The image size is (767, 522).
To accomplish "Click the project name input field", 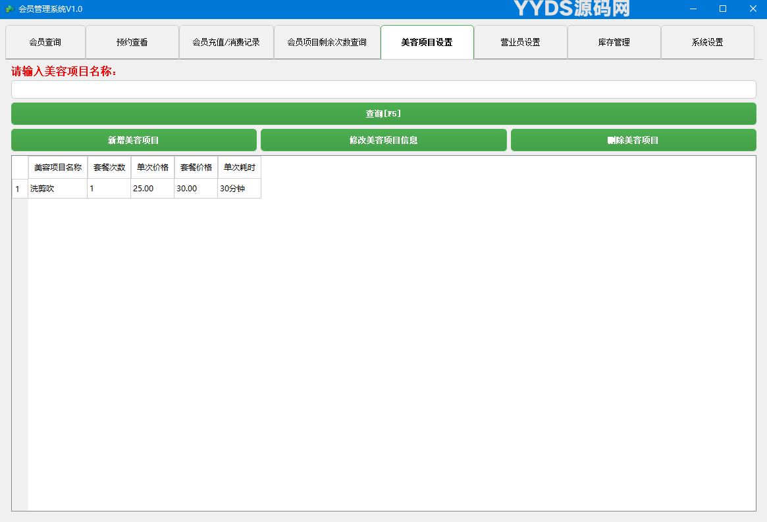I will click(x=383, y=89).
